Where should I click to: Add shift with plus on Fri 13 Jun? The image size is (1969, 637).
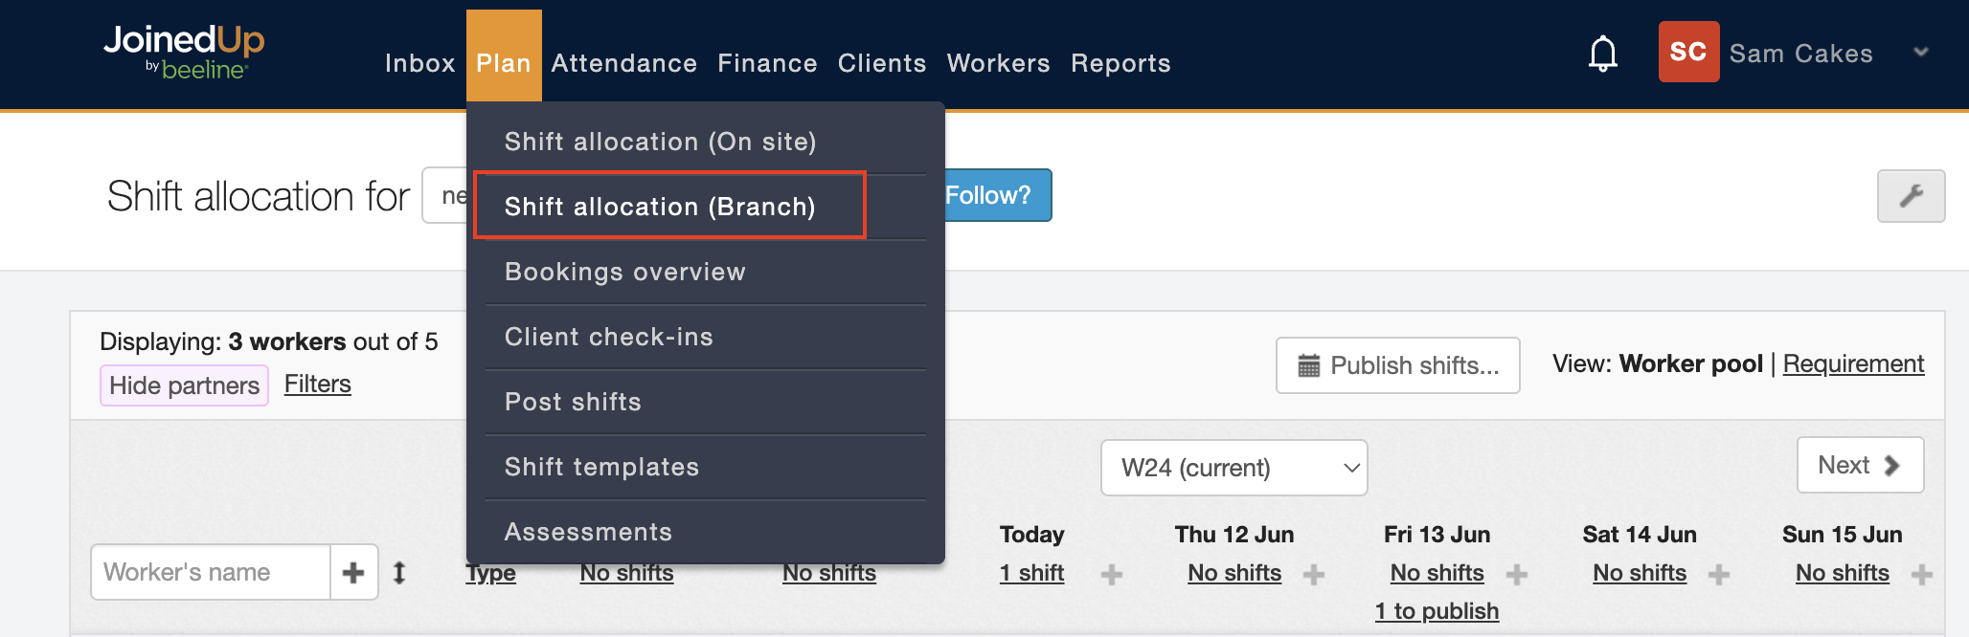coord(1517,575)
